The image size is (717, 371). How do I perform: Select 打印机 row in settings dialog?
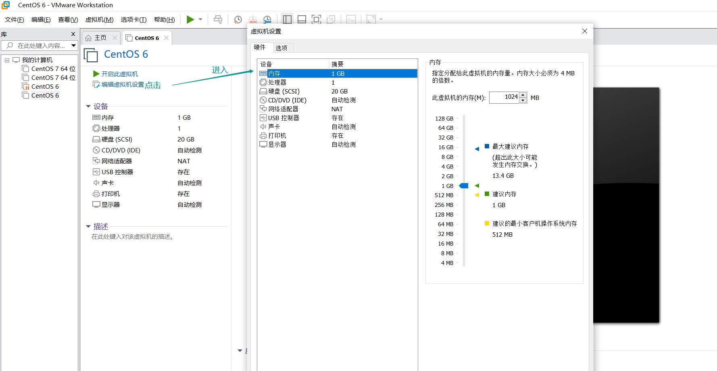(338, 136)
